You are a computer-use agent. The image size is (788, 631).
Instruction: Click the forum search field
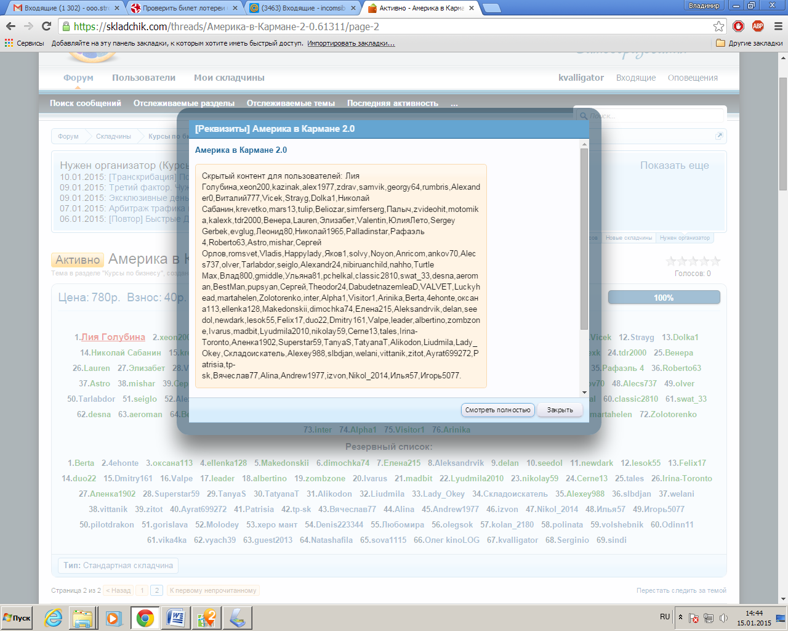(649, 115)
